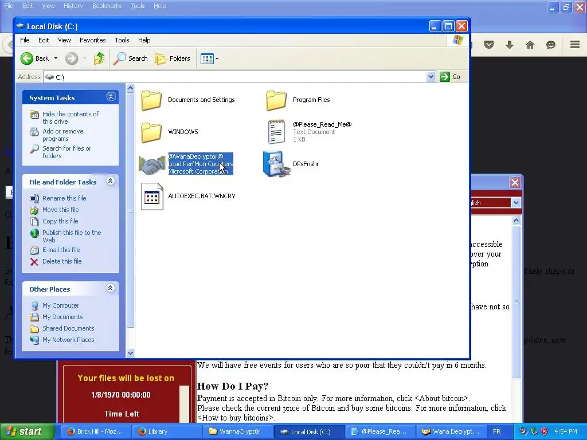This screenshot has width=587, height=440.
Task: Select the @Please_Read_Me@ text document icon
Action: 276,132
